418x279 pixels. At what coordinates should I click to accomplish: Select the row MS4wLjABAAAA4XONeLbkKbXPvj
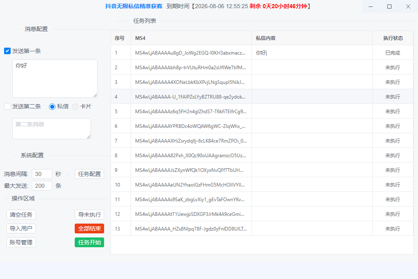click(x=262, y=82)
